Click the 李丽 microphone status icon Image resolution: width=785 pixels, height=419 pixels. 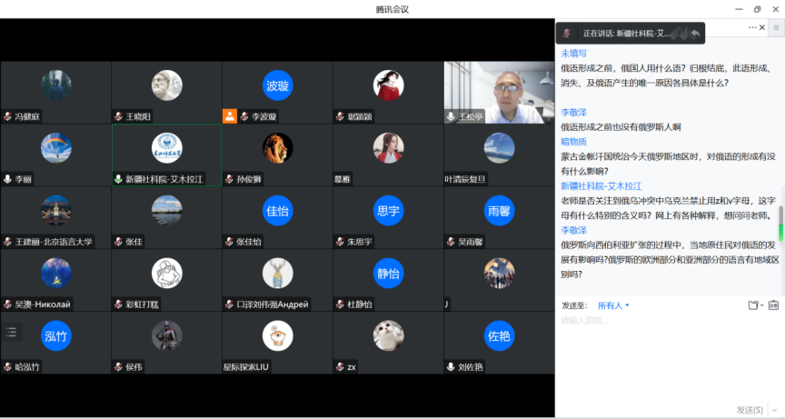[x=8, y=179]
